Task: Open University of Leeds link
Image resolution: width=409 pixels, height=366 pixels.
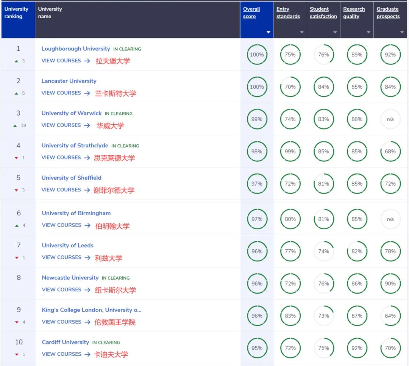Action: tap(67, 246)
